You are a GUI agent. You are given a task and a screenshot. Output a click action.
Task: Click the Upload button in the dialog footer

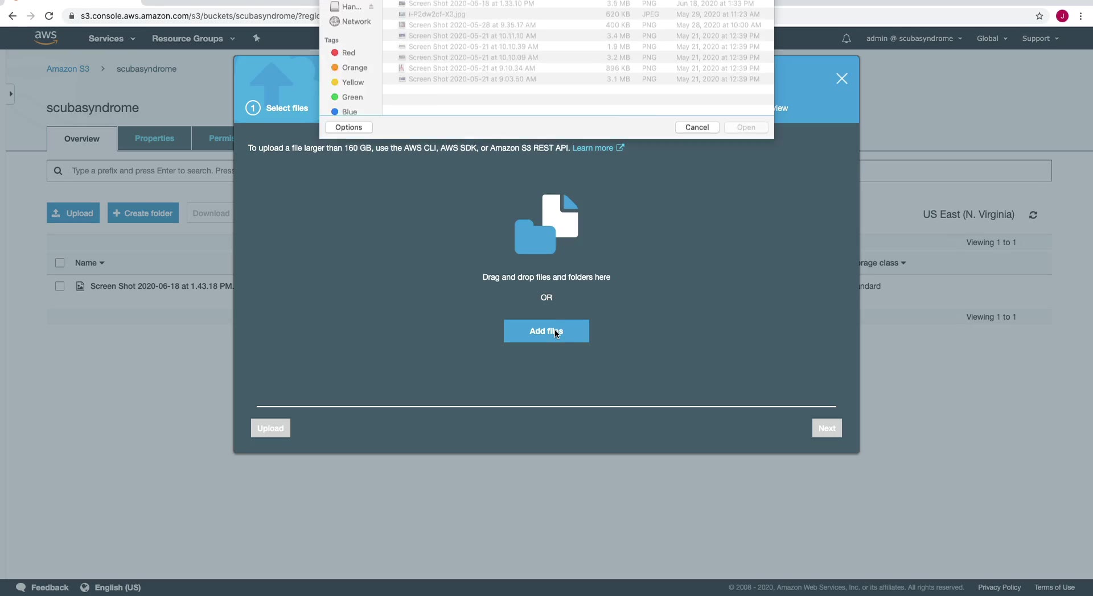[x=270, y=428]
